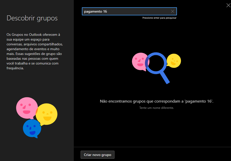Screen dimensions: 231x161
Task: Click the blue handle of the magnifying glass
Action: coord(165,77)
